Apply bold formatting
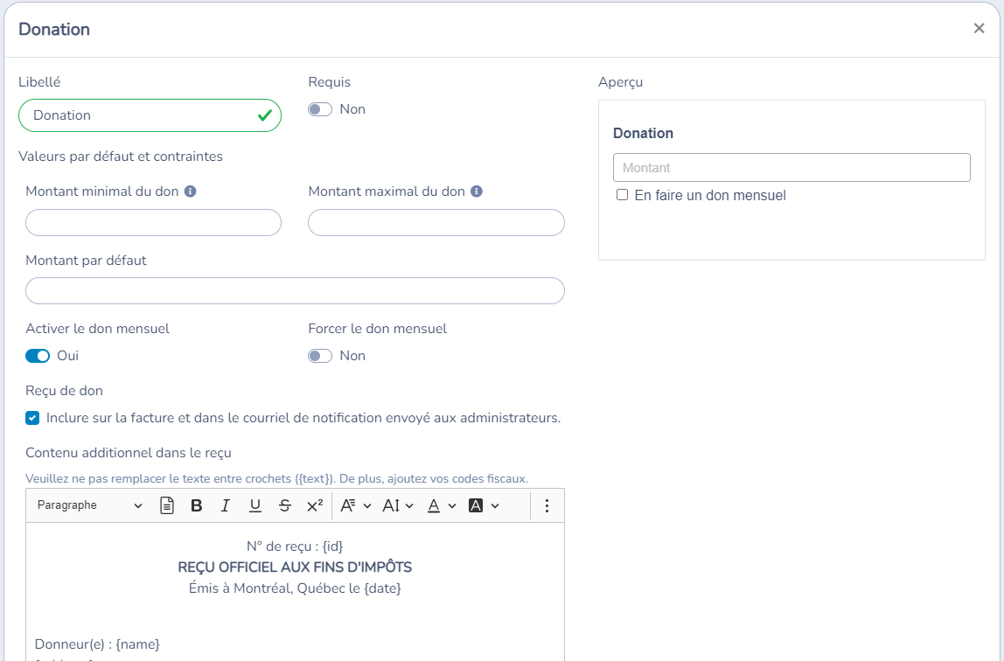 pyautogui.click(x=197, y=505)
